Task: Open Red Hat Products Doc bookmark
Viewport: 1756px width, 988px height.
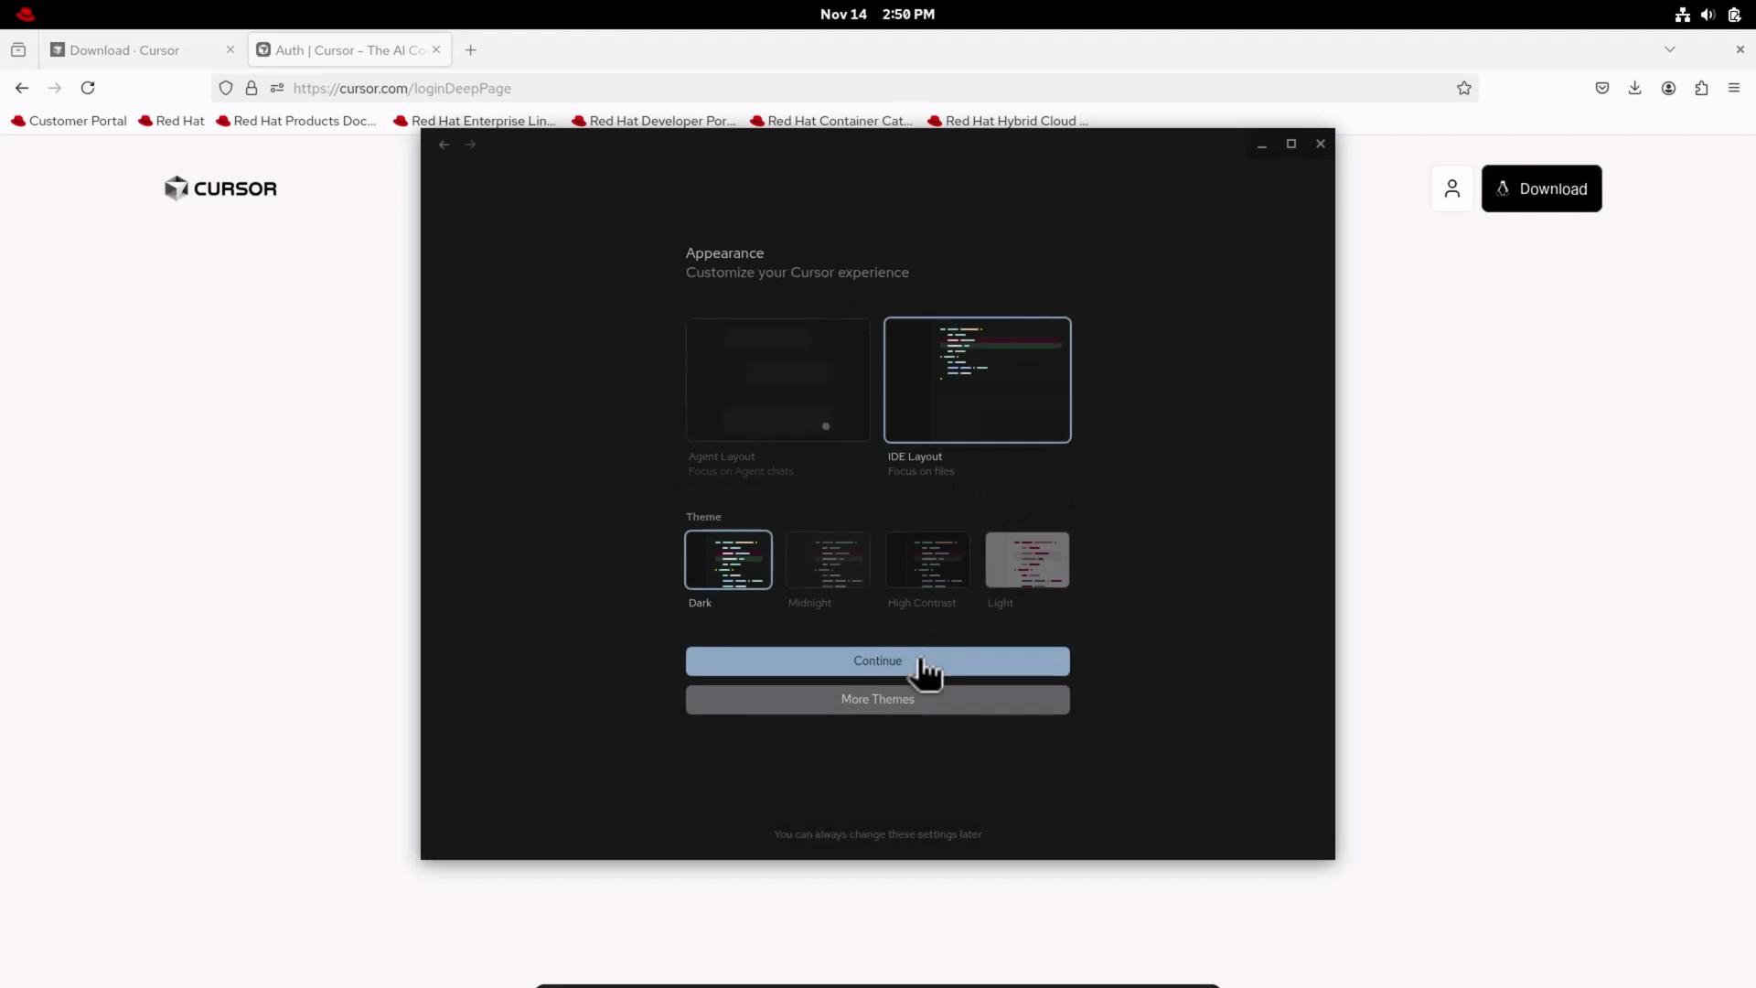Action: click(x=295, y=121)
